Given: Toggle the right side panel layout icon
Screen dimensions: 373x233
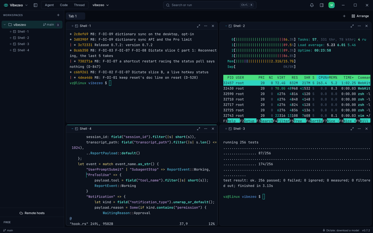Looking at the screenshot, I should (322, 5).
